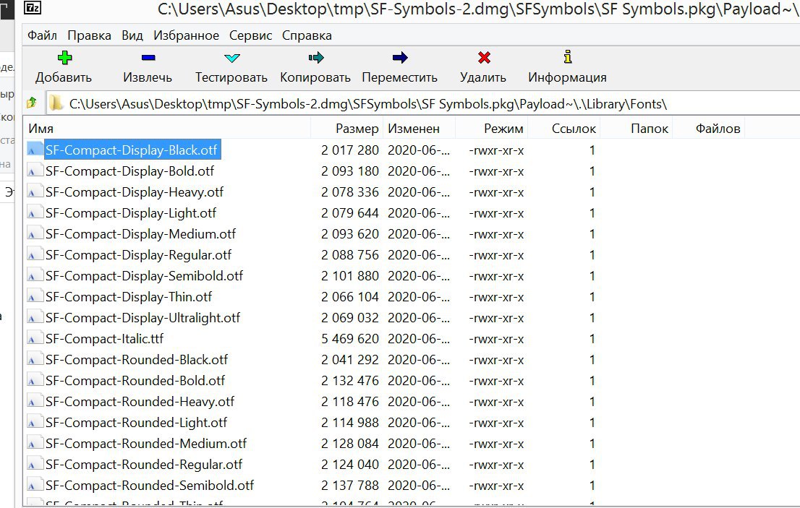Open the Файл menu

[42, 35]
